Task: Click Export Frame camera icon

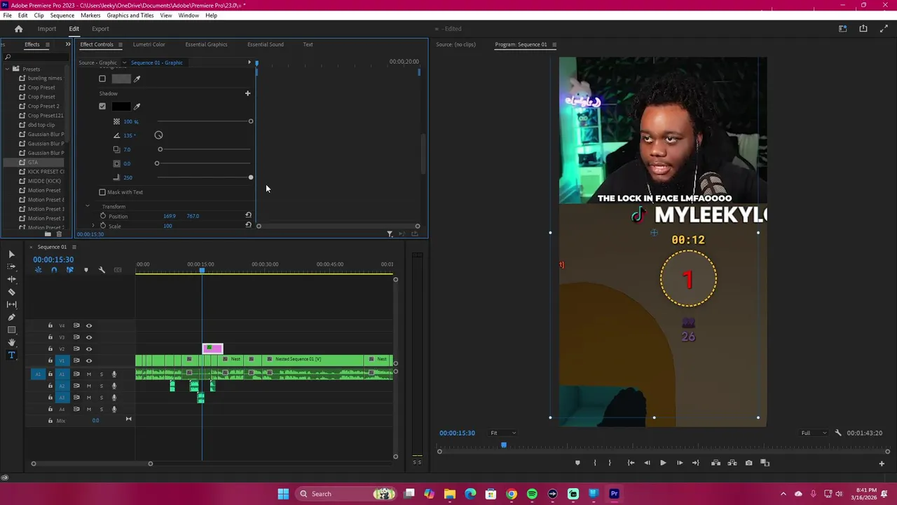Action: click(748, 463)
